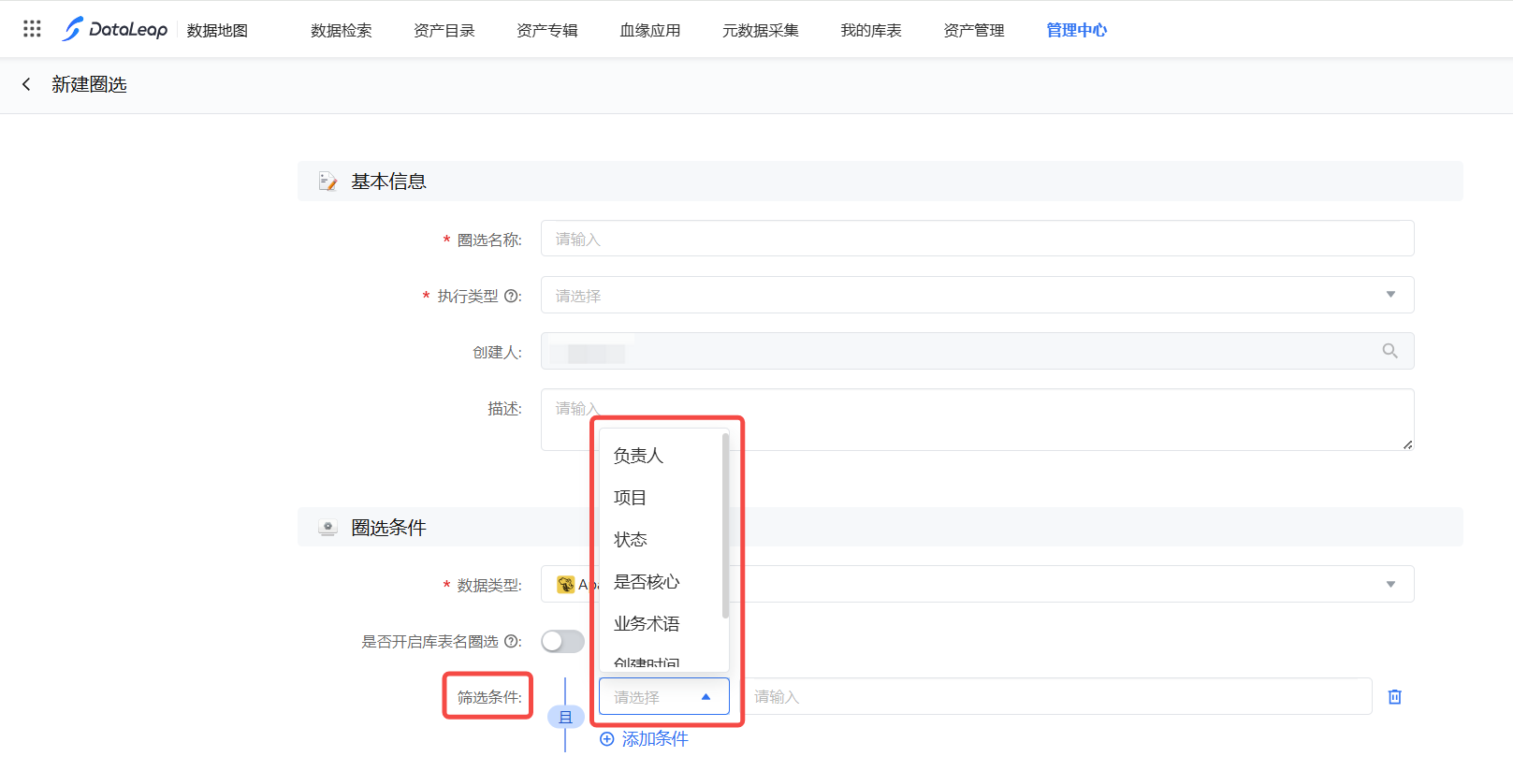Open the 执行类型 dropdown
The width and height of the screenshot is (1513, 771).
977,295
